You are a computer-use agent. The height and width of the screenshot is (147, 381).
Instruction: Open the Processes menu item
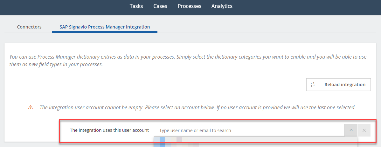pos(189,6)
